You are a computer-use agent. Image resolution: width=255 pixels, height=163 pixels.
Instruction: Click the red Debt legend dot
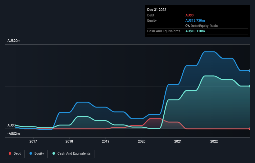10,153
